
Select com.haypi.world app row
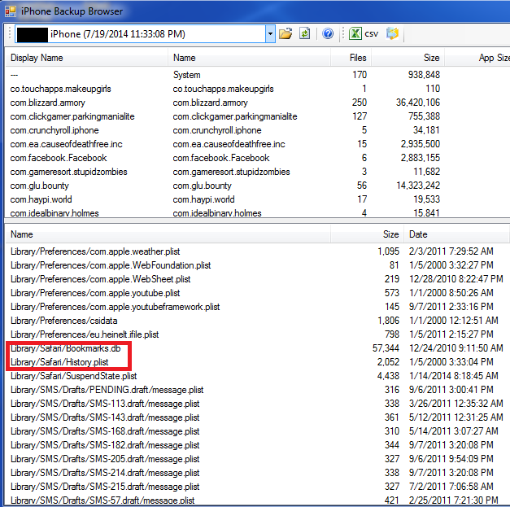[x=258, y=199]
